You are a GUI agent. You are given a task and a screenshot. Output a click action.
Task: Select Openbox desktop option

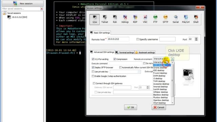click(162, 100)
